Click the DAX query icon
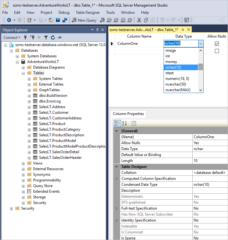The height and width of the screenshot is (240, 228). click(x=130, y=20)
